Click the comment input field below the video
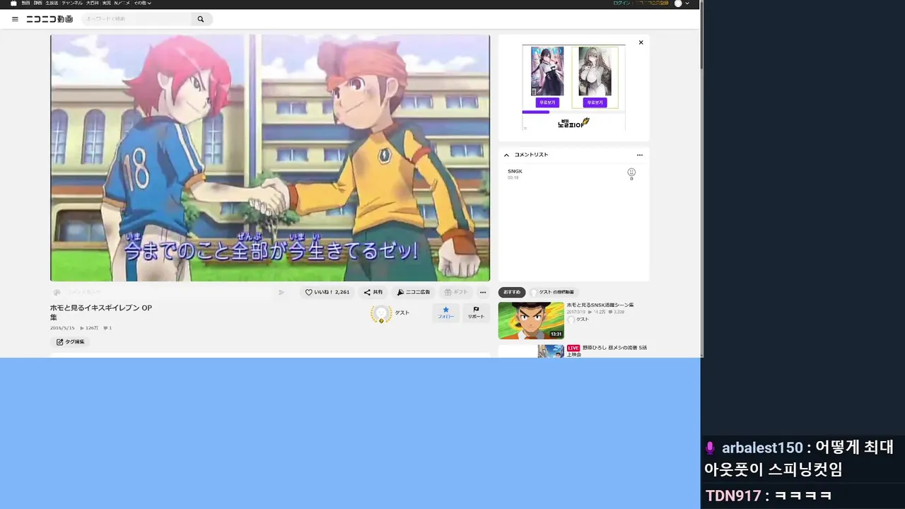Screen dimensions: 905x509 pos(170,292)
